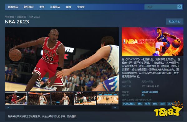Open the Visual Concepts developer link

150,92
